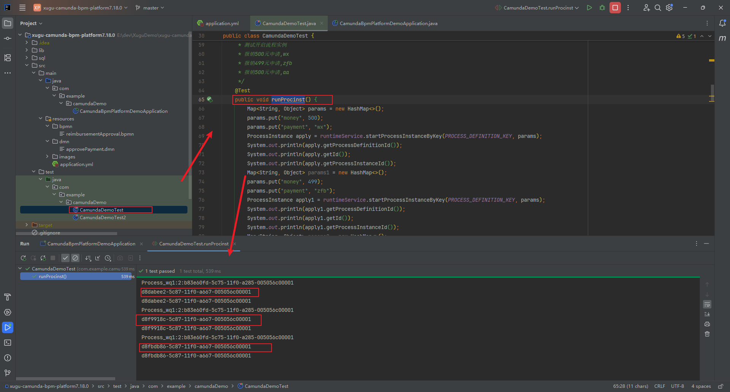Toggle Show Ignored tests filter
Image resolution: width=730 pixels, height=392 pixels.
tap(75, 258)
